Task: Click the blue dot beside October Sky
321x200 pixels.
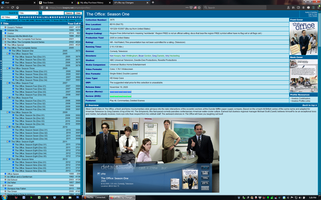Action: pyautogui.click(x=6, y=30)
